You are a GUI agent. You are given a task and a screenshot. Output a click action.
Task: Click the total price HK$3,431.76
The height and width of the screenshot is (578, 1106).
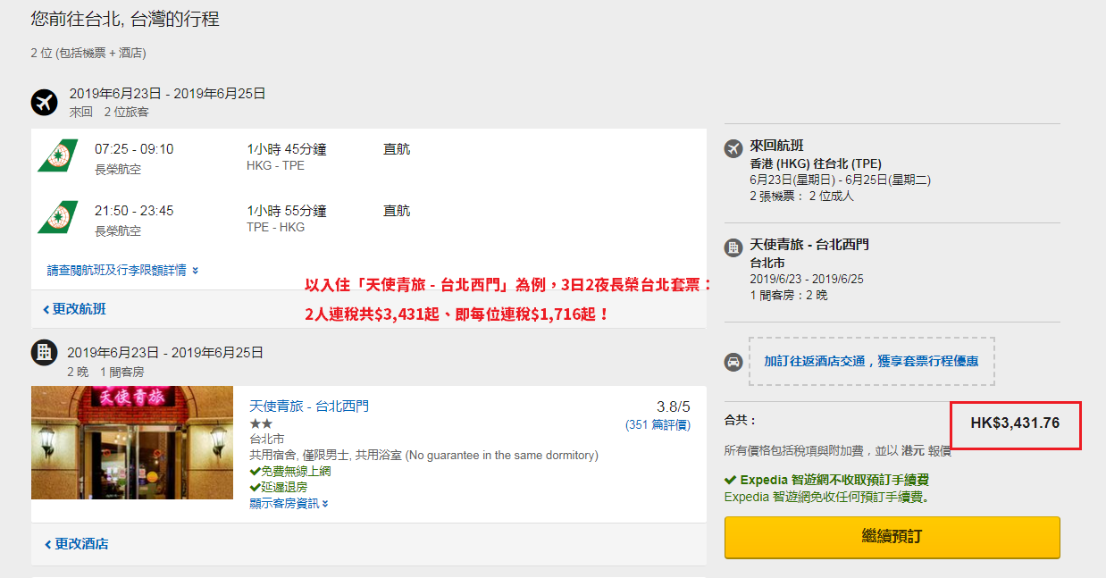tap(1015, 423)
